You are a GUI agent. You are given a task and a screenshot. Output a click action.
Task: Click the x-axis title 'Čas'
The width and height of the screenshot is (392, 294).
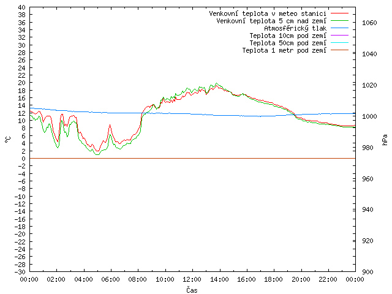coord(192,290)
